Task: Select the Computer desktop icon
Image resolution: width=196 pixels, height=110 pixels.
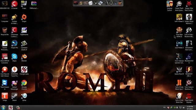Action: click(5, 18)
